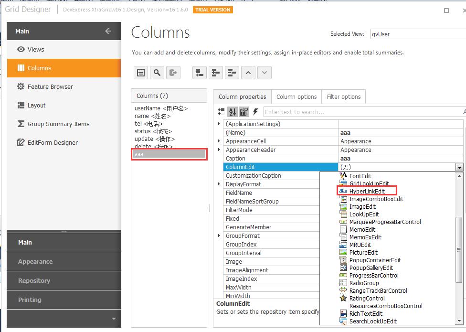Screen dimensions: 466x332
Task: Show events with the lightning bolt icon
Action: [255, 112]
